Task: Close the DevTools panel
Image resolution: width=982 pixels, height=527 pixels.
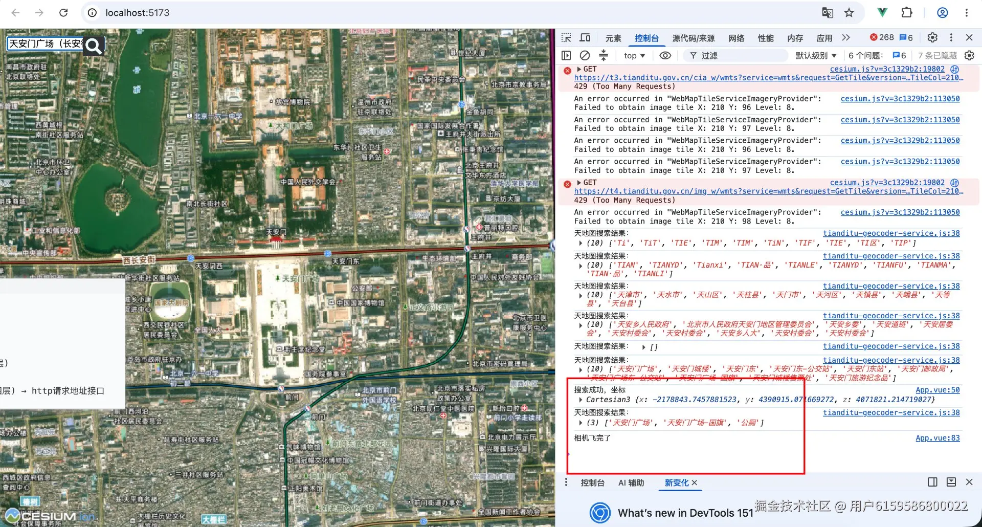Action: pyautogui.click(x=969, y=38)
